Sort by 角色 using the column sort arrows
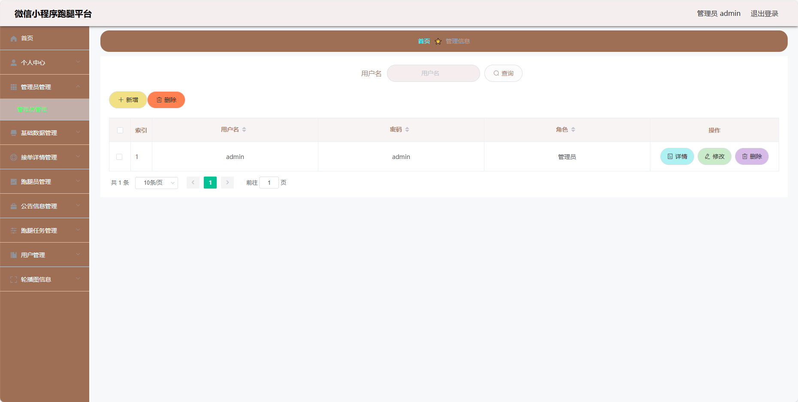This screenshot has height=402, width=798. tap(573, 129)
